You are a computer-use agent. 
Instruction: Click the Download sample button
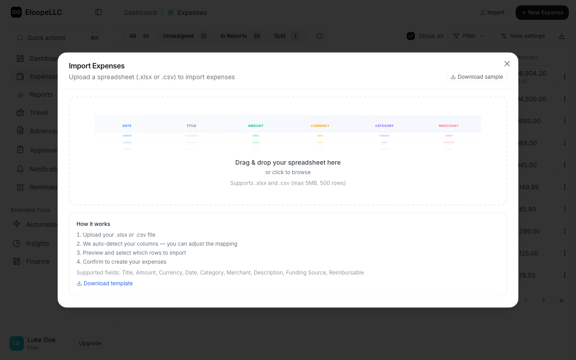pos(477,77)
